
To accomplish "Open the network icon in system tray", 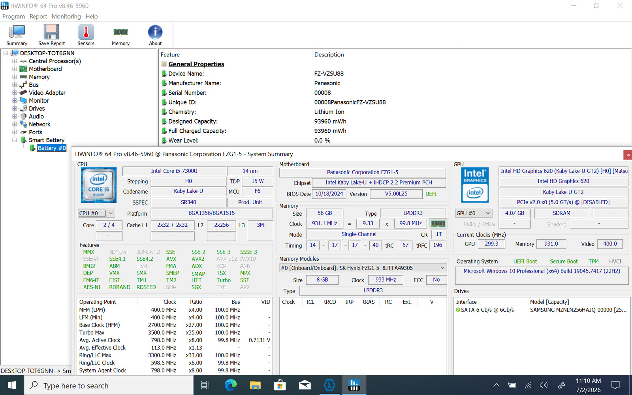I will [x=528, y=385].
